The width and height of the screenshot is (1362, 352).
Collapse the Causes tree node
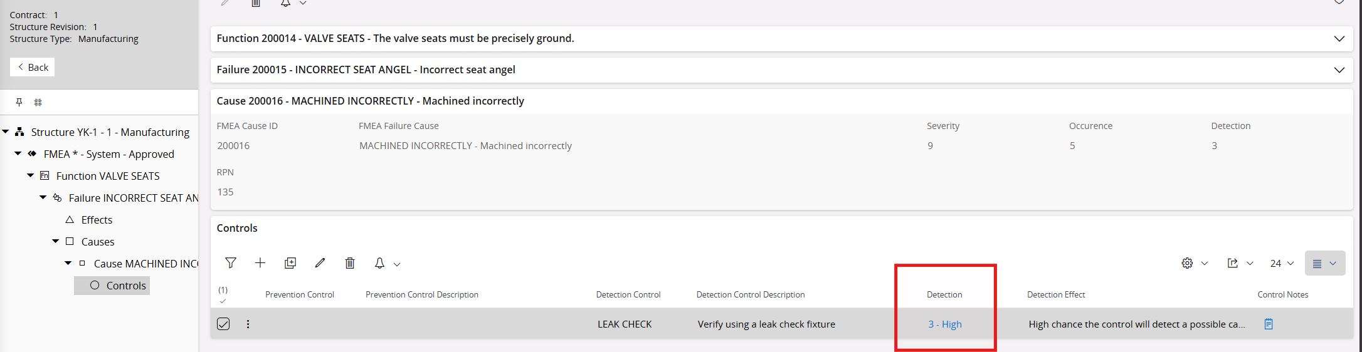pyautogui.click(x=56, y=241)
